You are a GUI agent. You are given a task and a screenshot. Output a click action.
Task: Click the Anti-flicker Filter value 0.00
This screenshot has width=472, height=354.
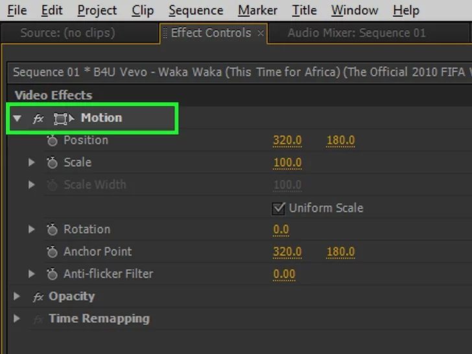pos(284,274)
